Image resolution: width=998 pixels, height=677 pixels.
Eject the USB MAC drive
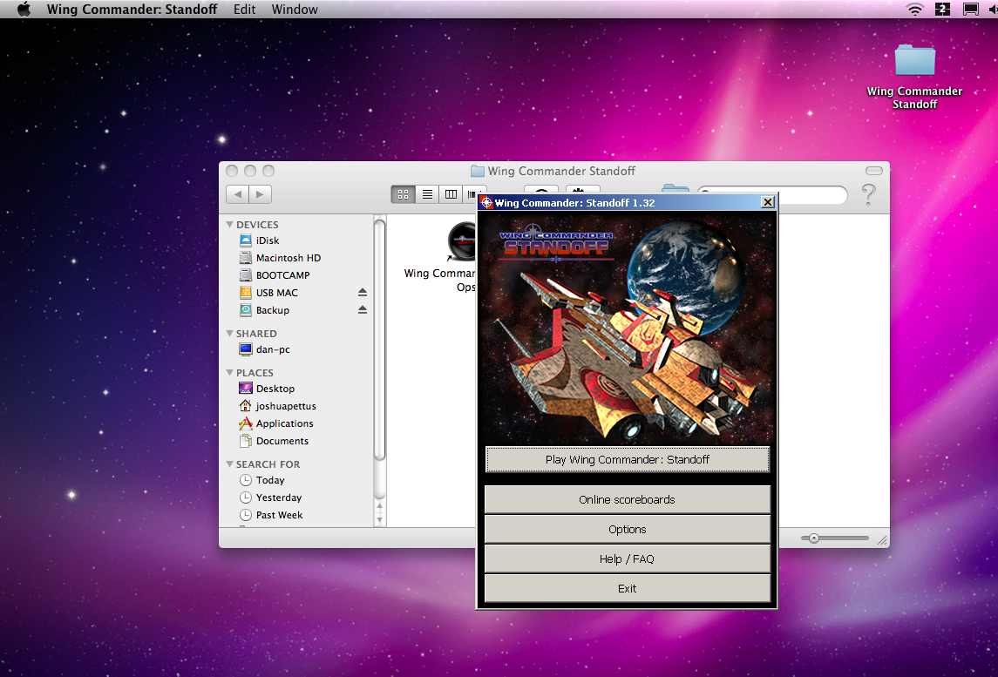coord(363,293)
